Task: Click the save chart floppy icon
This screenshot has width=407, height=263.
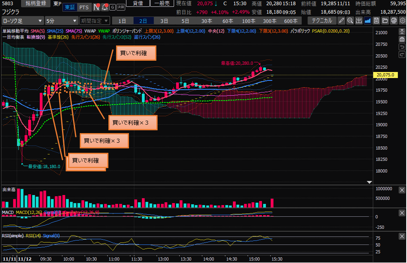Action: 376,21
